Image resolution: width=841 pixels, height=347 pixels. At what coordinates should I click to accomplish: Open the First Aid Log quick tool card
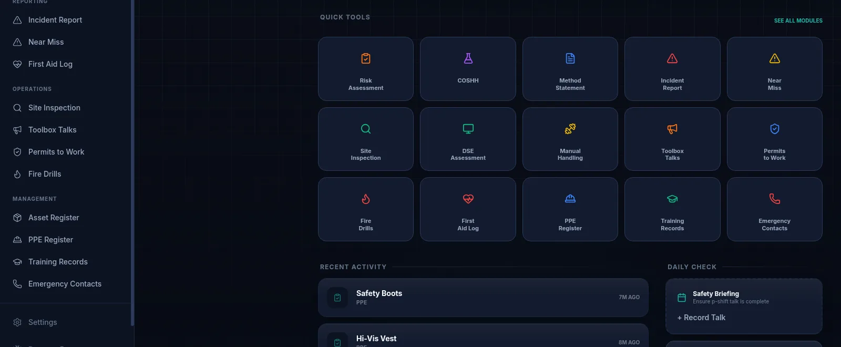(468, 209)
